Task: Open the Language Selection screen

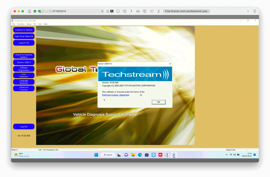Action: point(24,82)
